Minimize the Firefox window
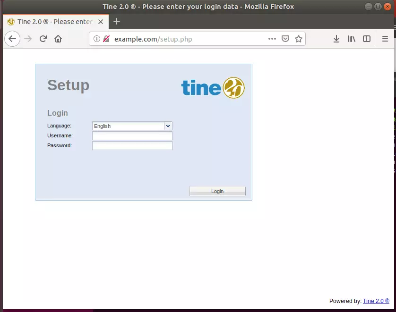Screen dimensions: 396x312 tap(369, 7)
